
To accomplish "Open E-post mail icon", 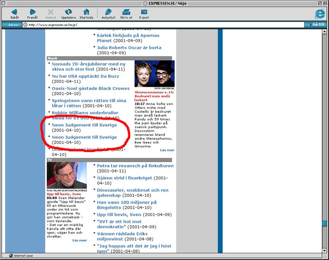I will point(144,12).
